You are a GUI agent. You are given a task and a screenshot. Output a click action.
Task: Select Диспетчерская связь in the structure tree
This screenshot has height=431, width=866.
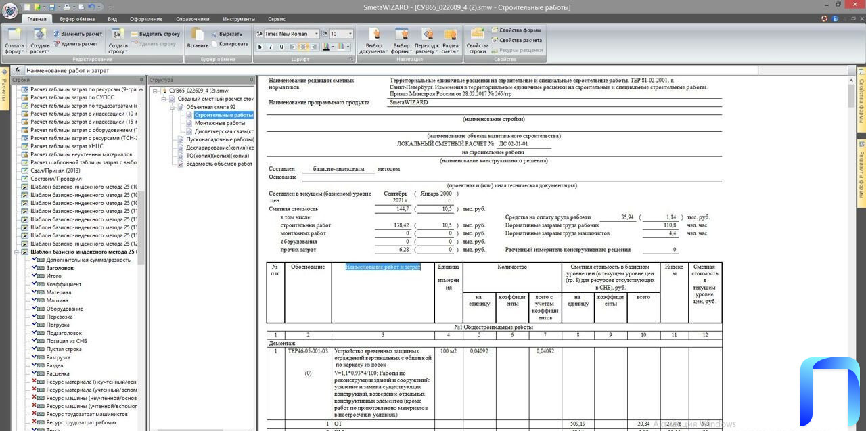click(x=225, y=131)
